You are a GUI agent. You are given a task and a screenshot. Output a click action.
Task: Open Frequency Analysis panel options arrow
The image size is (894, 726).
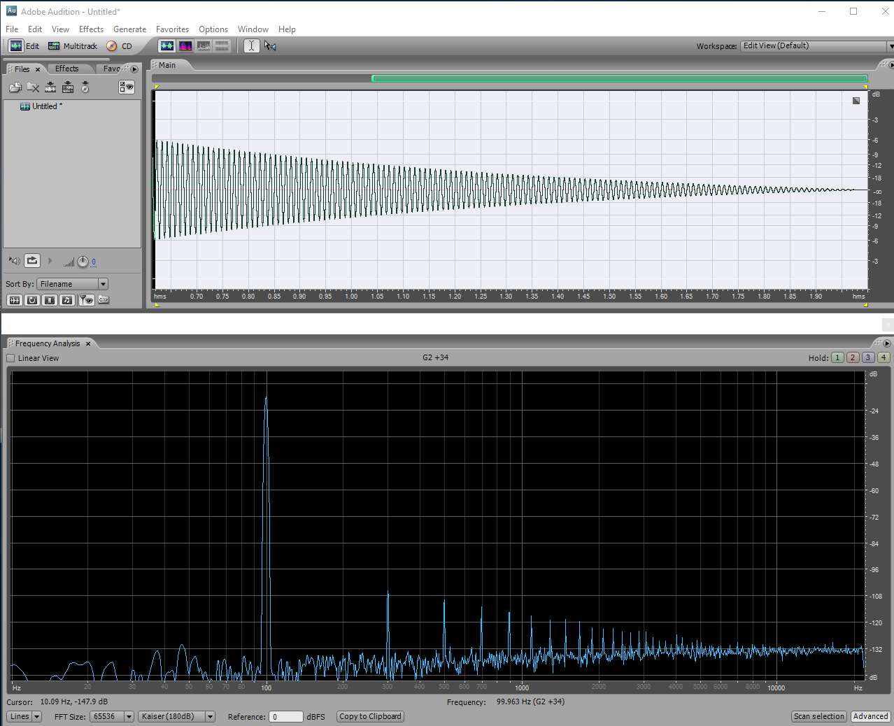coord(887,343)
